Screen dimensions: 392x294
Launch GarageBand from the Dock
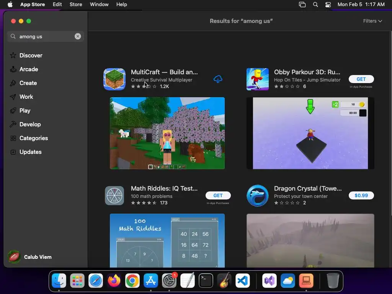[x=224, y=281]
